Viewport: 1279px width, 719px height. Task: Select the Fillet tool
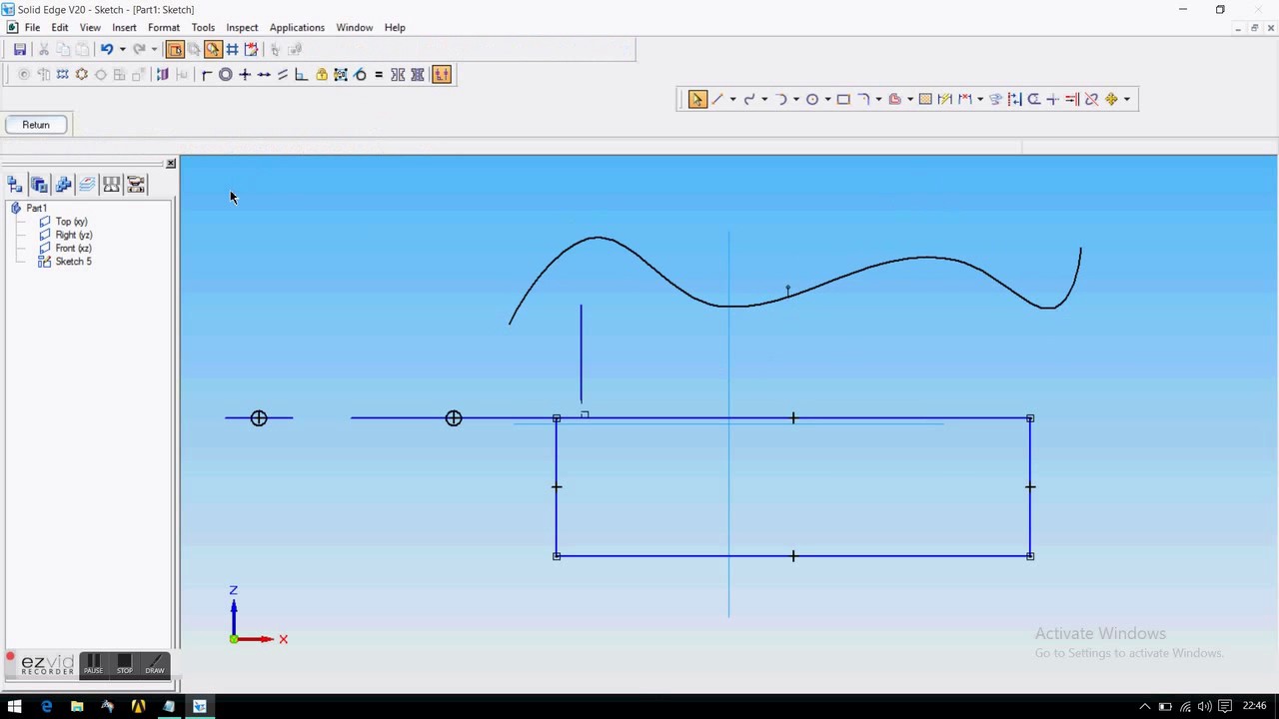[863, 99]
